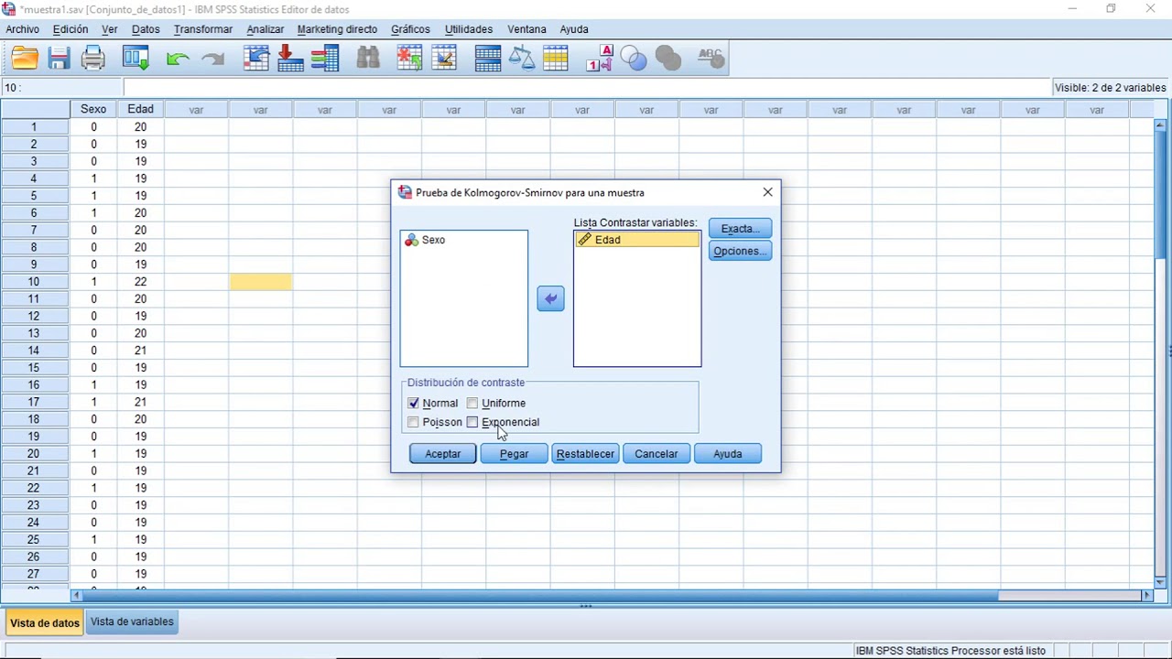Open the Gráficos menu
Image resolution: width=1172 pixels, height=659 pixels.
(x=410, y=29)
